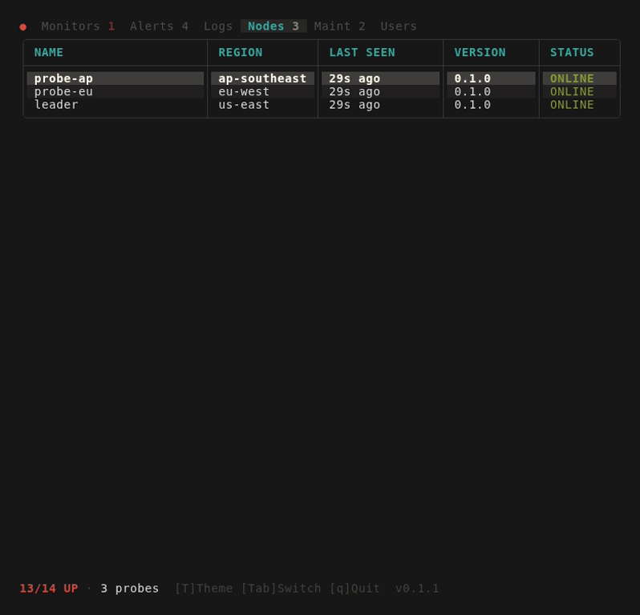The image size is (640, 615).
Task: Switch to the Monitors tab
Action: [x=78, y=26]
